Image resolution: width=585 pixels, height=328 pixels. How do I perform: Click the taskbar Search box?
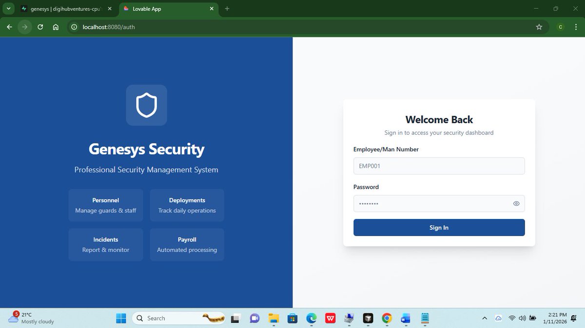[x=179, y=318]
